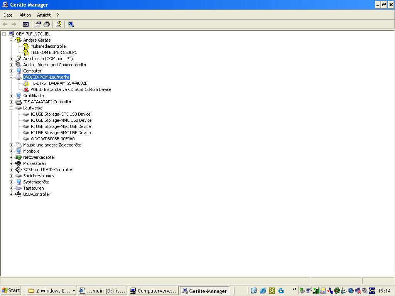Image resolution: width=395 pixels, height=296 pixels.
Task: Click the SCSI- und RAID-Controller icon
Action: [x=19, y=170]
